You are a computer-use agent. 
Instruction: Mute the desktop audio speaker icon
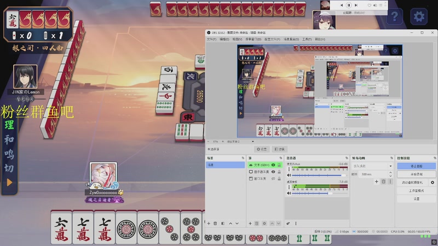289,193
